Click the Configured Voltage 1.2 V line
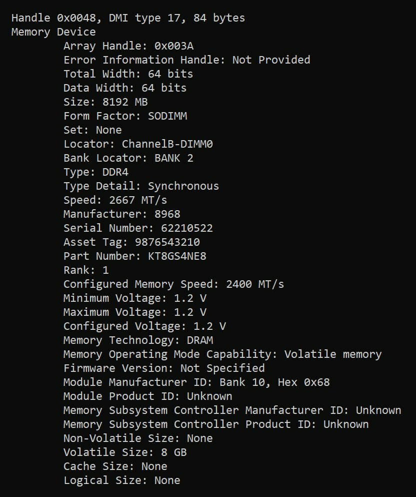Image resolution: width=416 pixels, height=497 pixels. tap(144, 326)
